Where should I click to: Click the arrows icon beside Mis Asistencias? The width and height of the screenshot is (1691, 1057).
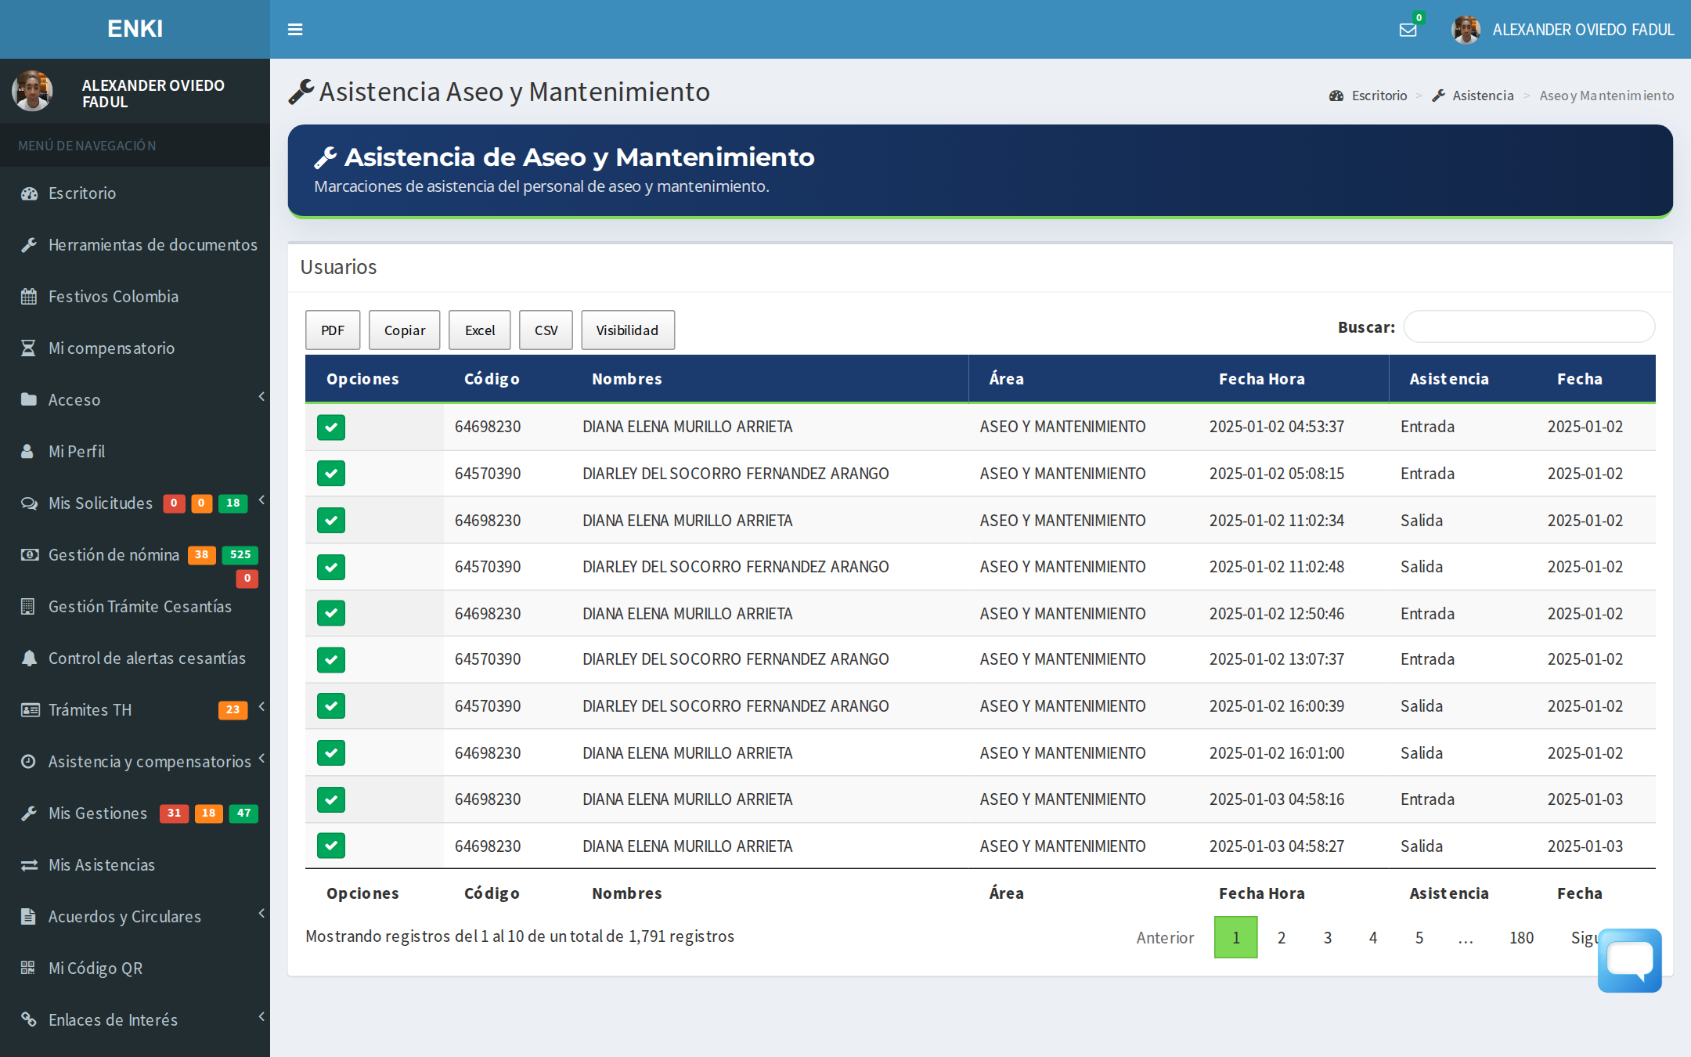coord(29,865)
